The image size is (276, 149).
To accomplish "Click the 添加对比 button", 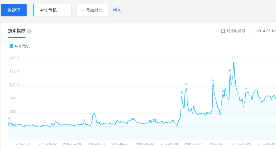I will click(92, 10).
